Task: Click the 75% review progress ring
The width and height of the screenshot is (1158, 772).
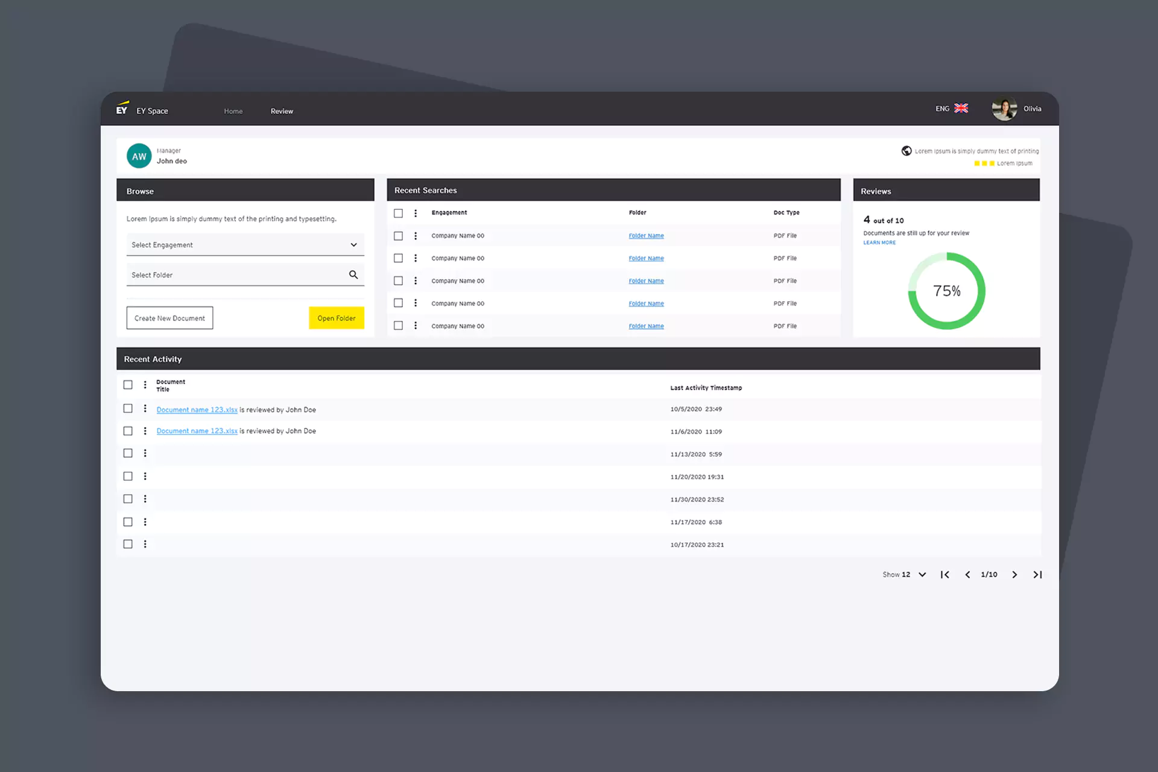Action: (946, 291)
